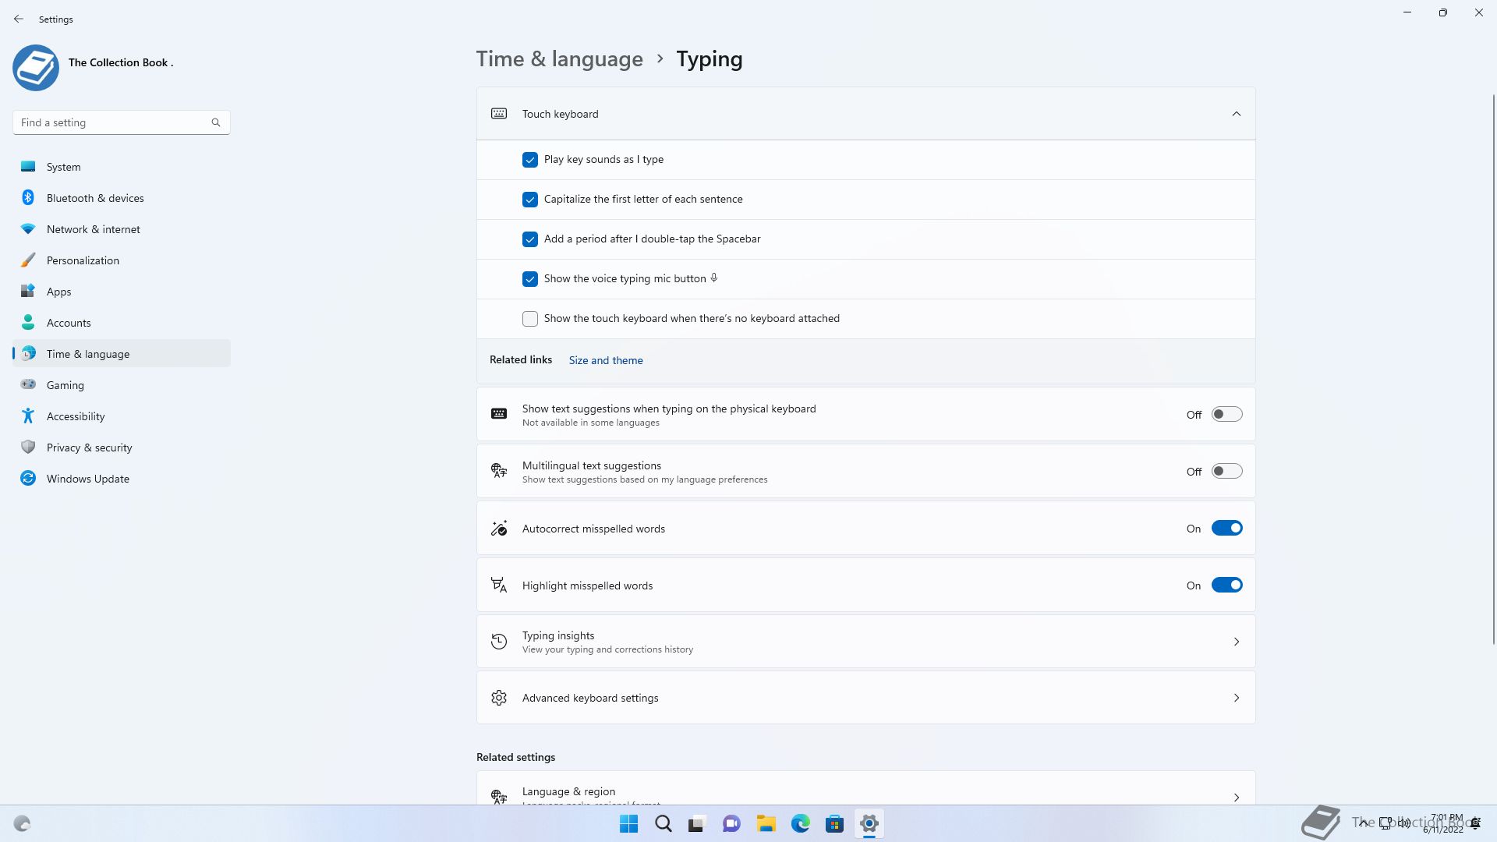Open the Size and theme link
The image size is (1497, 842).
click(606, 360)
